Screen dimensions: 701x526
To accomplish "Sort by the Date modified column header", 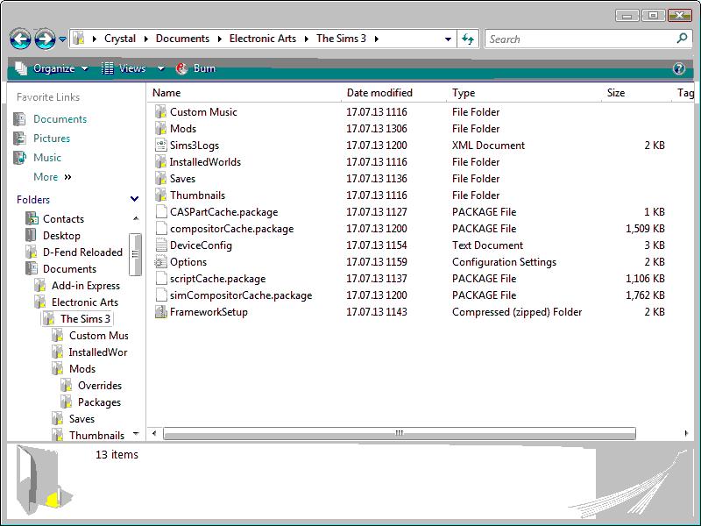I will point(379,93).
